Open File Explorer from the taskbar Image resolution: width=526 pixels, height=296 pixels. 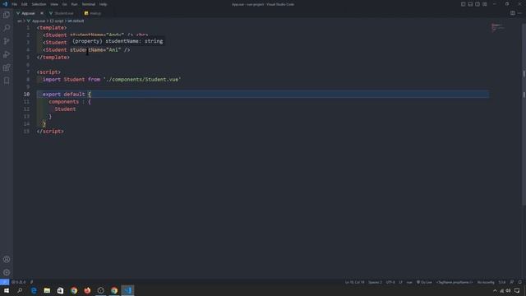[x=47, y=290]
